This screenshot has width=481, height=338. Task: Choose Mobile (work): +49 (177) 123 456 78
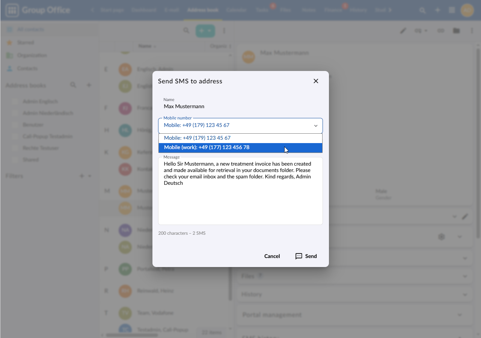(x=240, y=148)
